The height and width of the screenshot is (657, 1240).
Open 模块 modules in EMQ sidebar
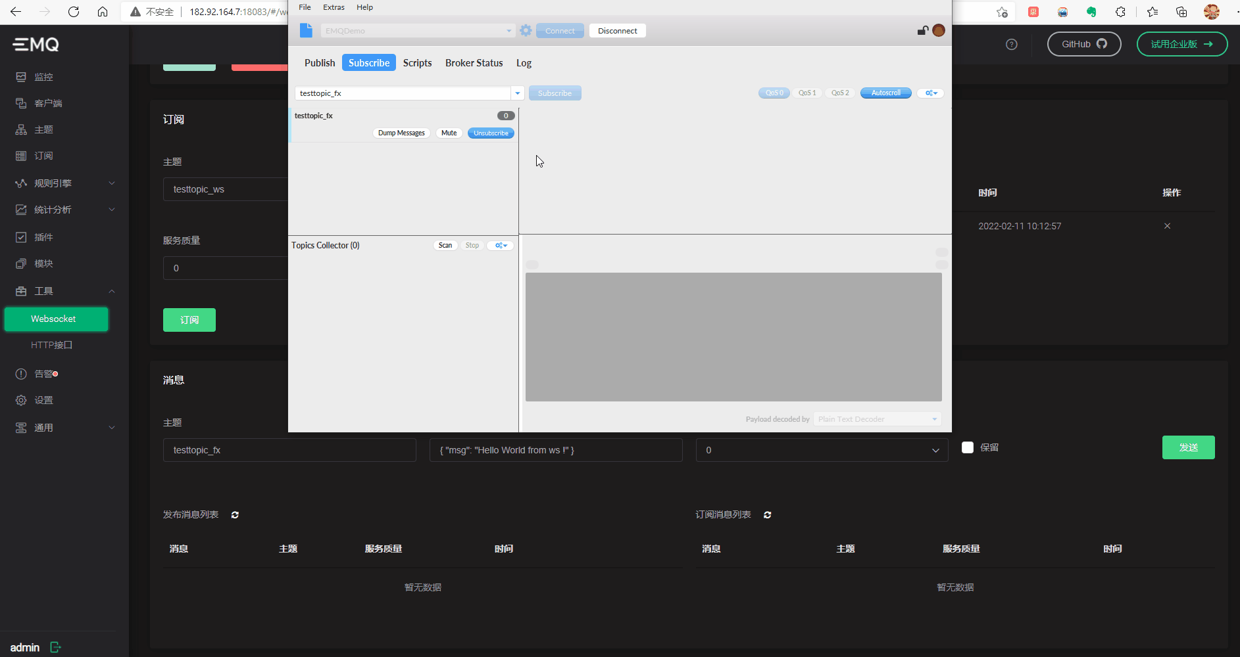pyautogui.click(x=43, y=263)
